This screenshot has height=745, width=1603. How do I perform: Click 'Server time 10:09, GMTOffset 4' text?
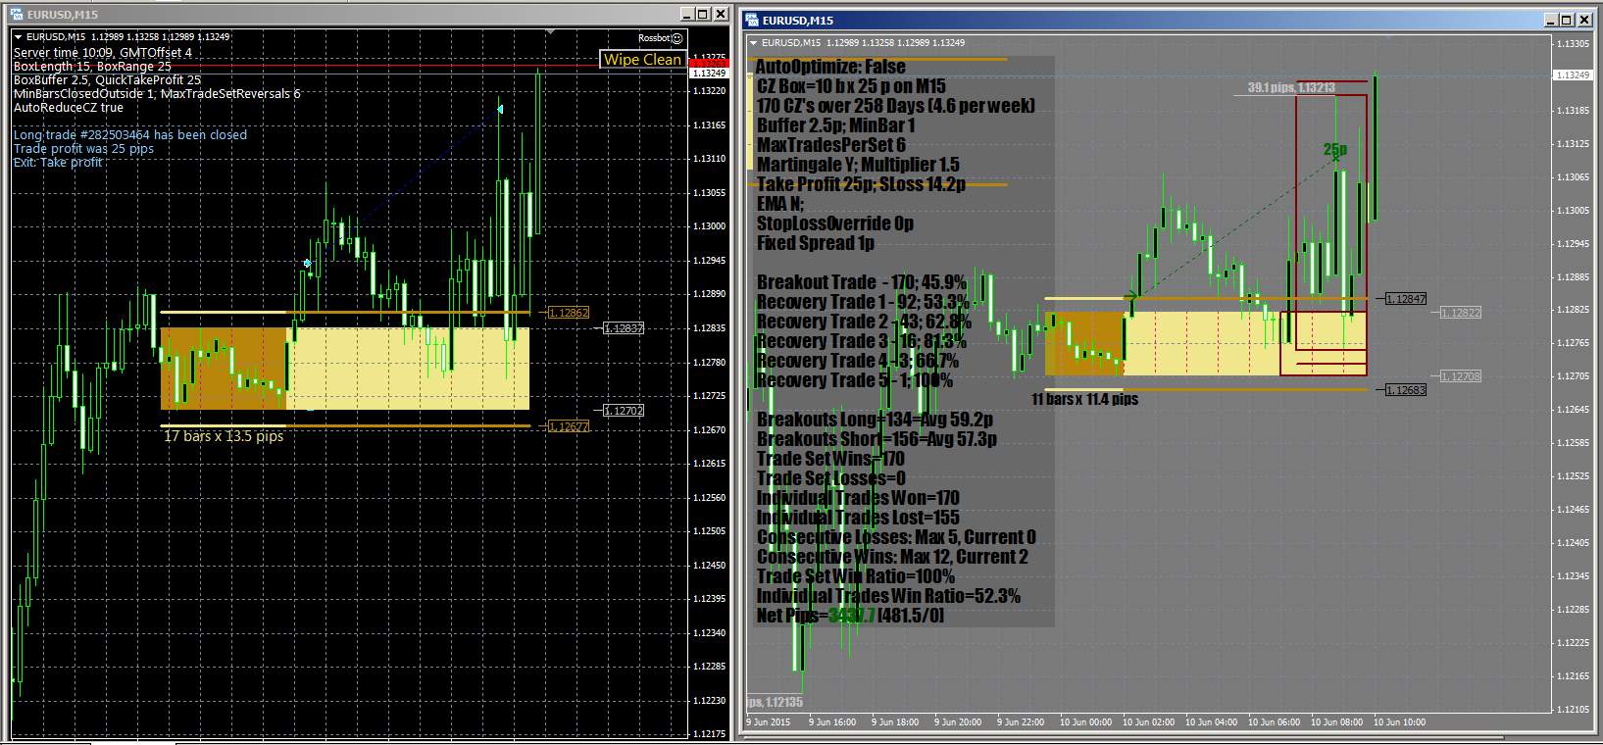pyautogui.click(x=103, y=53)
